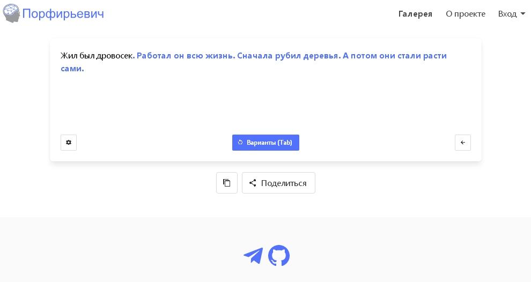Open the GitHub repository icon
The width and height of the screenshot is (531, 282).
[279, 256]
